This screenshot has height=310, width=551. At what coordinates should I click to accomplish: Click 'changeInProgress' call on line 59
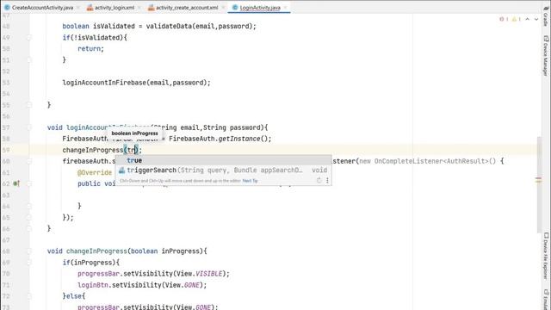(93, 150)
